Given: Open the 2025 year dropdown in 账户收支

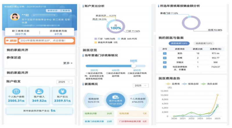Looking at the screenshot, I should click(x=64, y=82).
